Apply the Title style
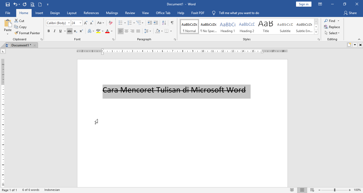Viewport: 363px width, 193px height. point(266,27)
